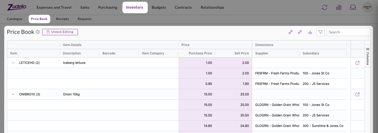Collapse the LETICEHD item group
This screenshot has width=378, height=133.
point(13,63)
